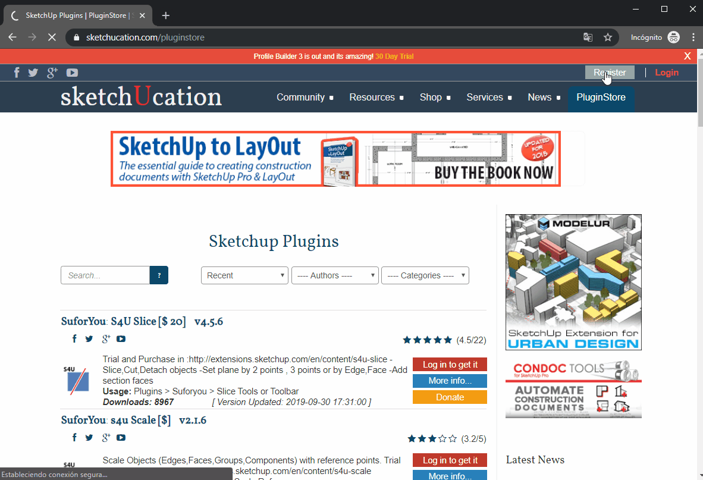Open the Google Plus icon in the top bar

[52, 73]
